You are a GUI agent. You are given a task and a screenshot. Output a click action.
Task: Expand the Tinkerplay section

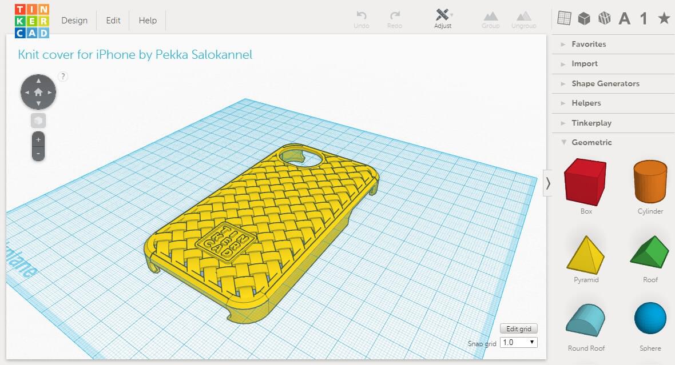[x=591, y=123]
